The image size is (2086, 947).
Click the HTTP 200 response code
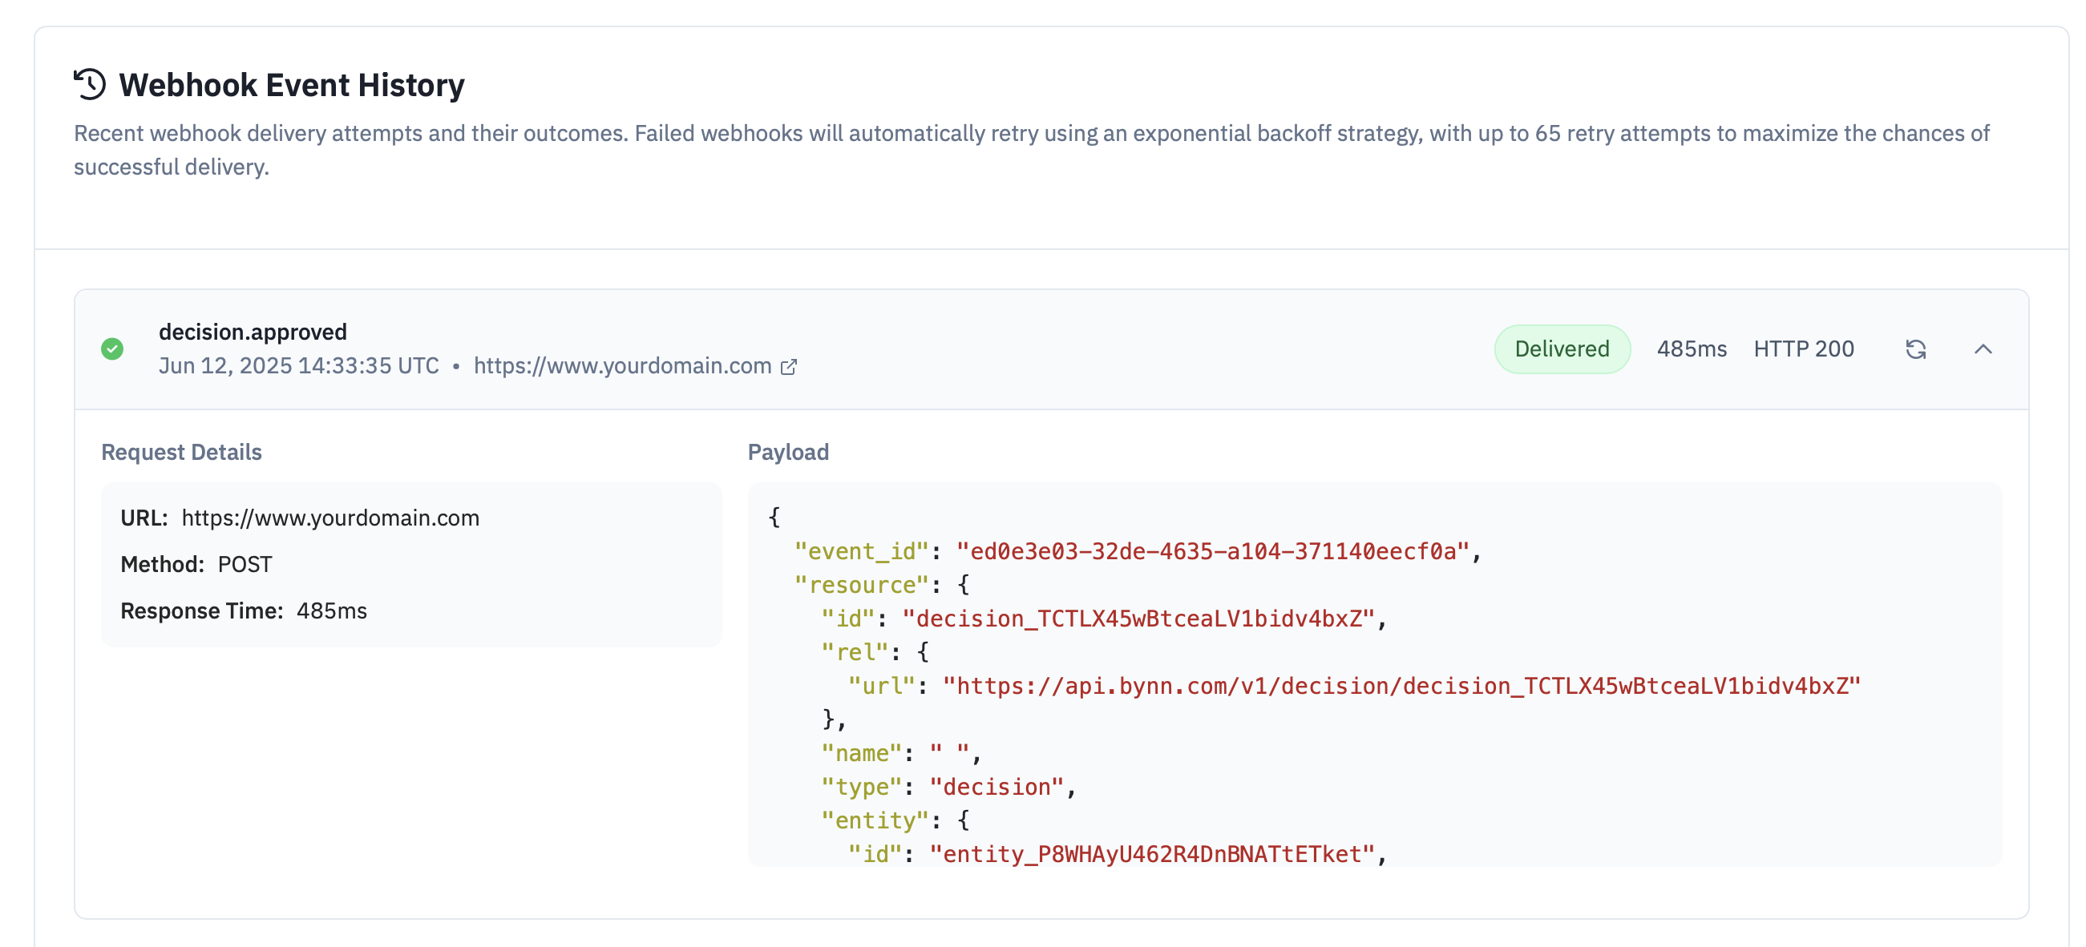1803,349
